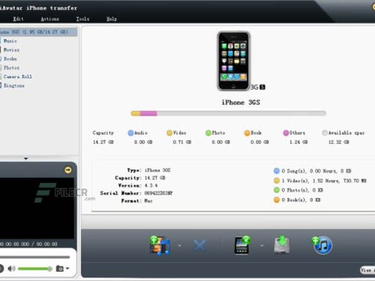Adjust the green volume slider
This screenshot has height=281, width=375.
pyautogui.click(x=35, y=269)
